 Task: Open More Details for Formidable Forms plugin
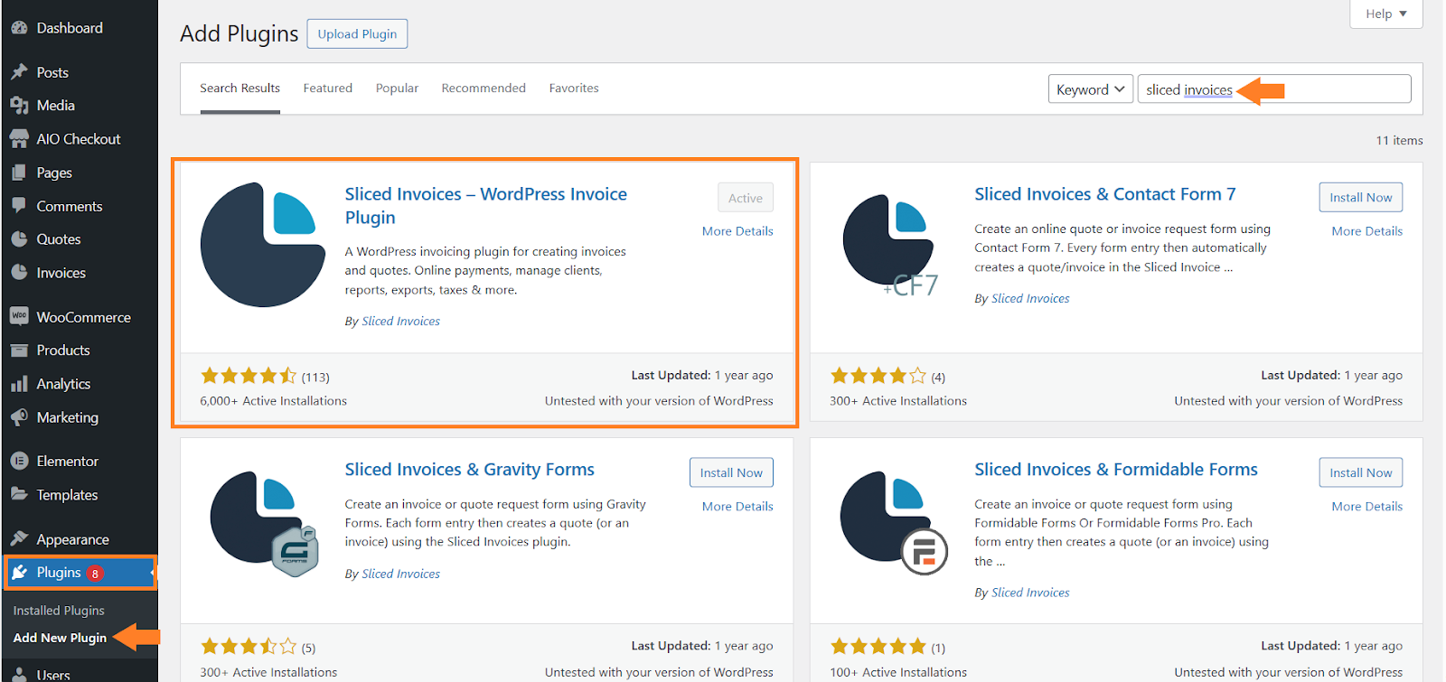tap(1366, 507)
